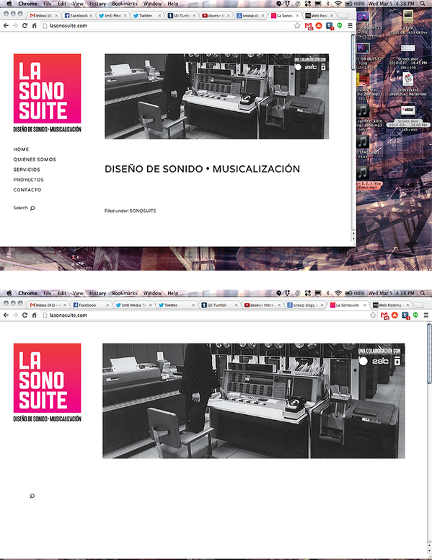Open the CONTACTO page link
Image resolution: width=432 pixels, height=560 pixels.
(x=27, y=190)
